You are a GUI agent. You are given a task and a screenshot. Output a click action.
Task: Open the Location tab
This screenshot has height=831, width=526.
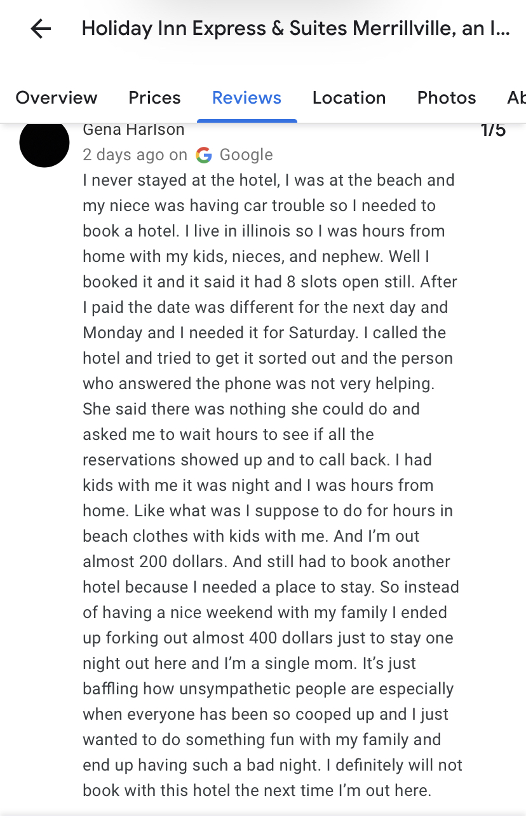(349, 97)
